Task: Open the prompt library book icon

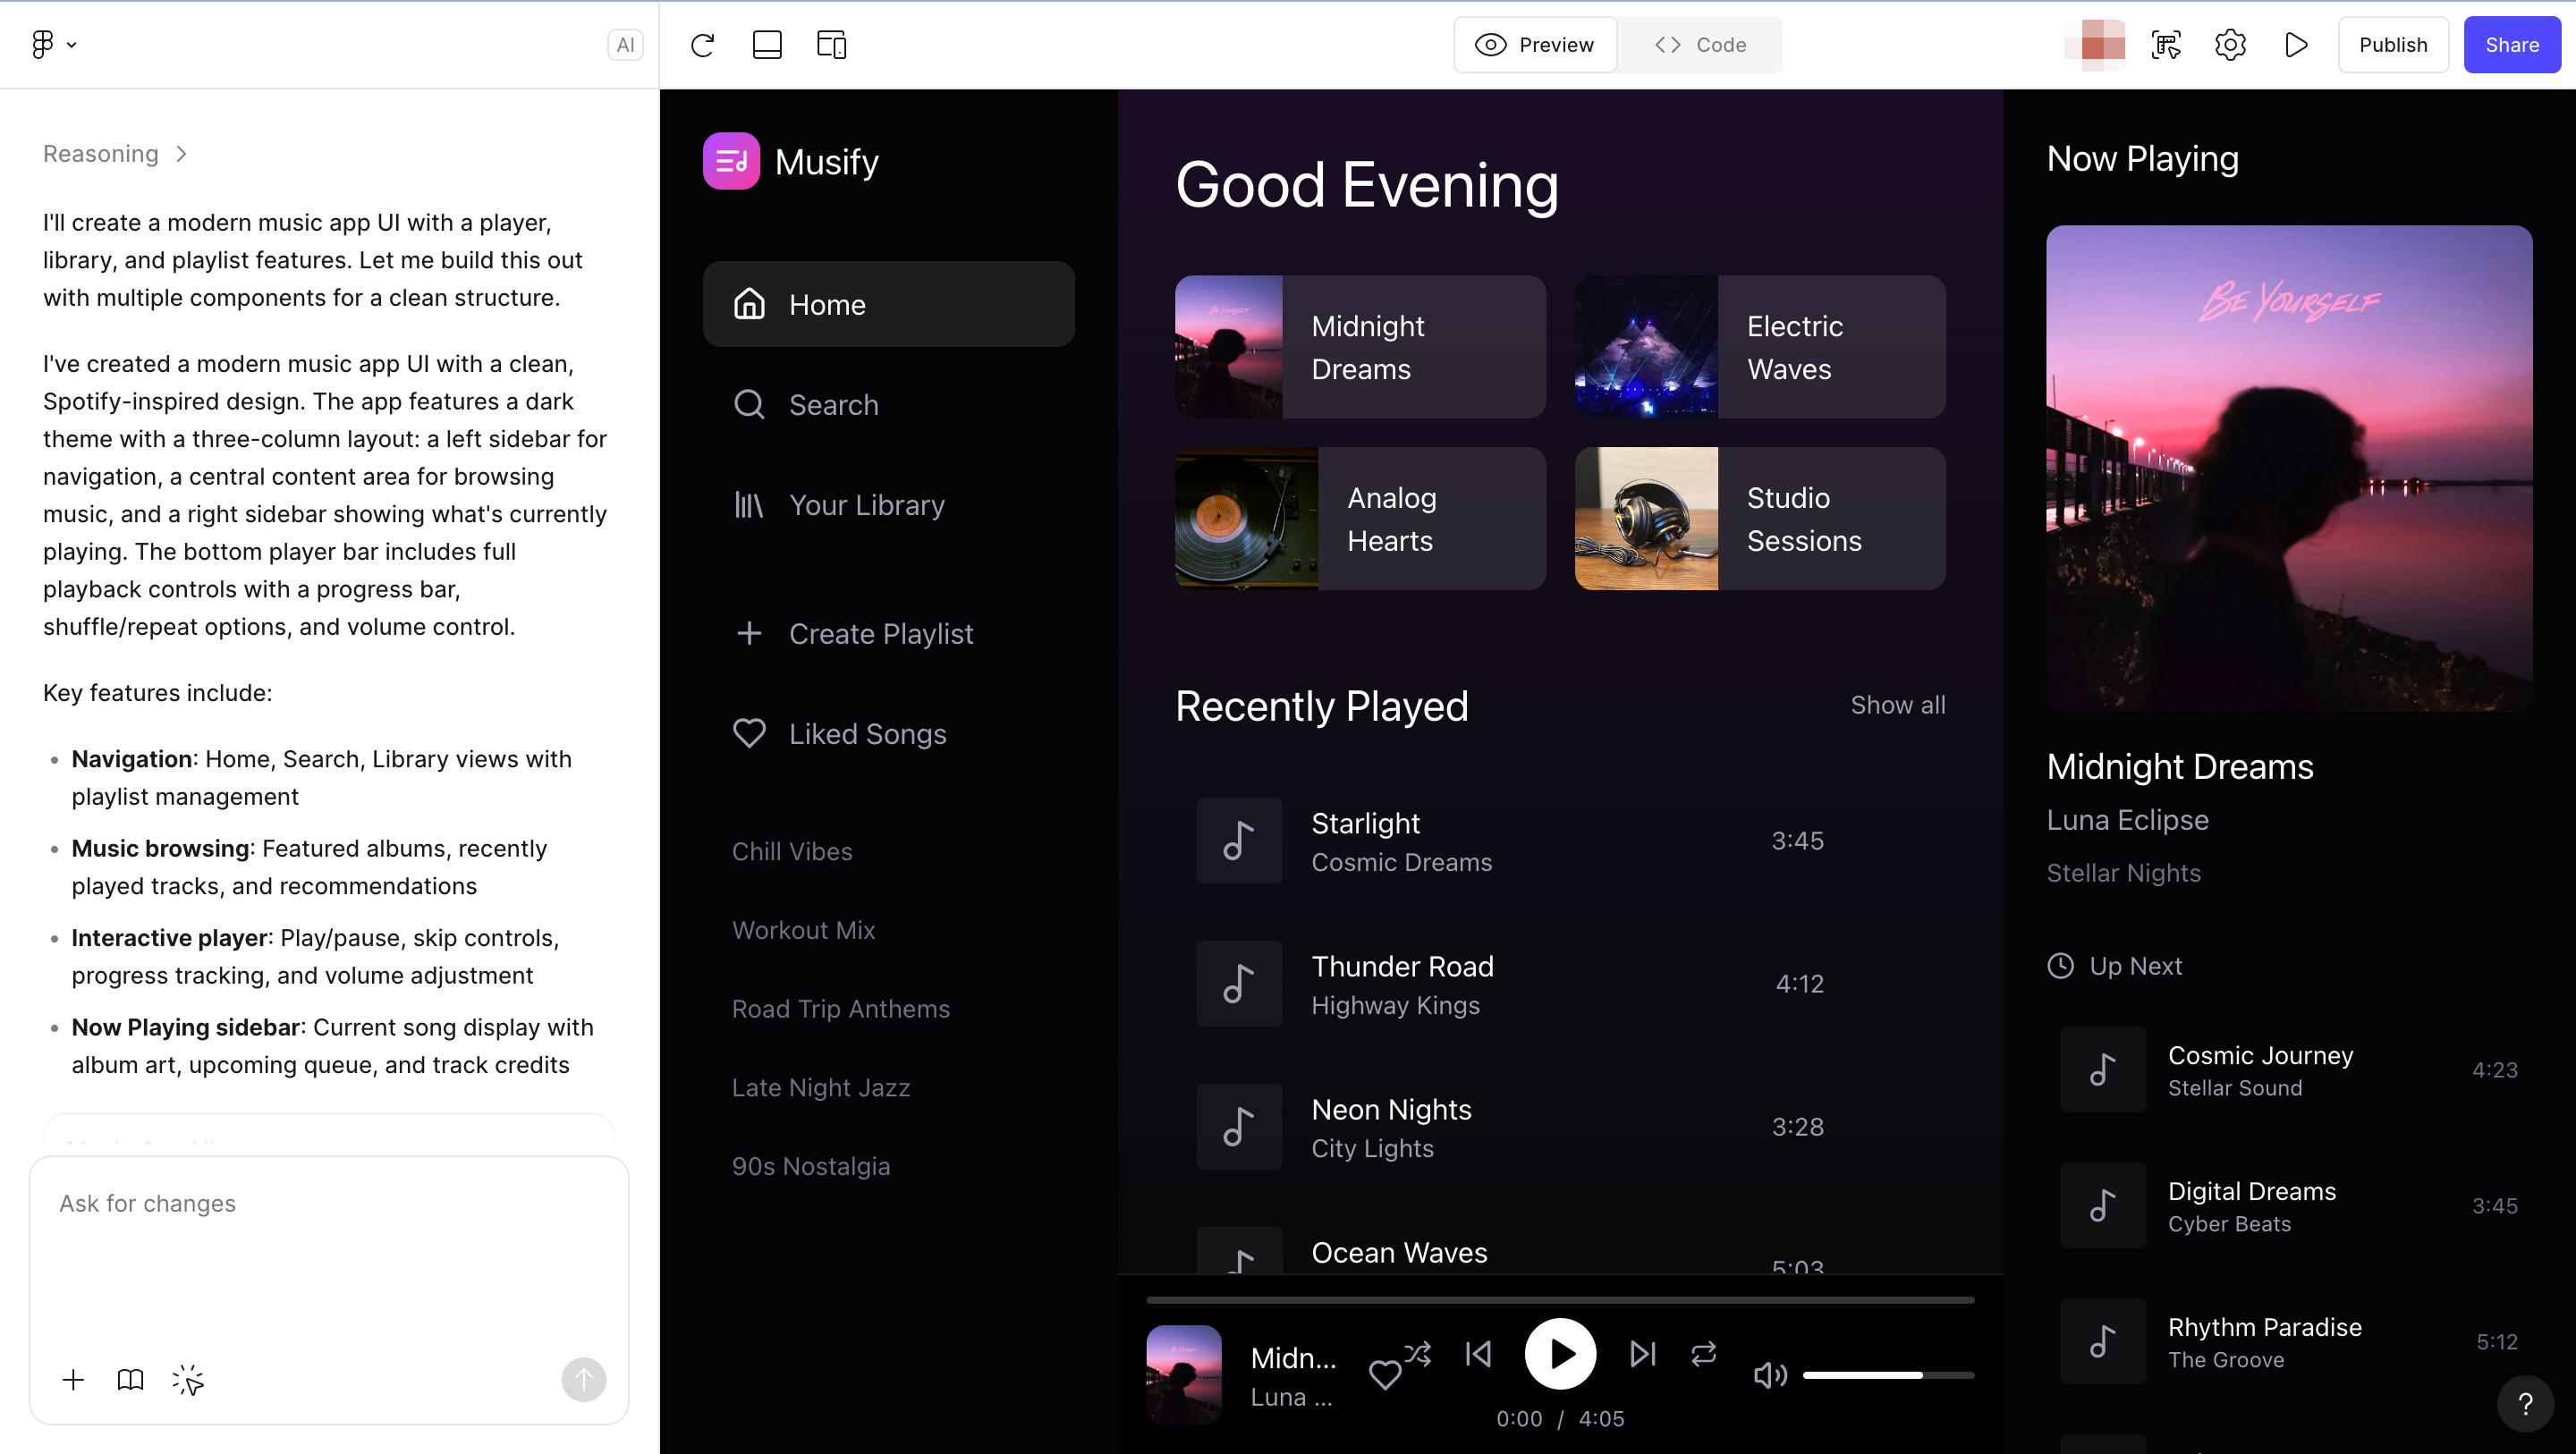Action: (130, 1380)
